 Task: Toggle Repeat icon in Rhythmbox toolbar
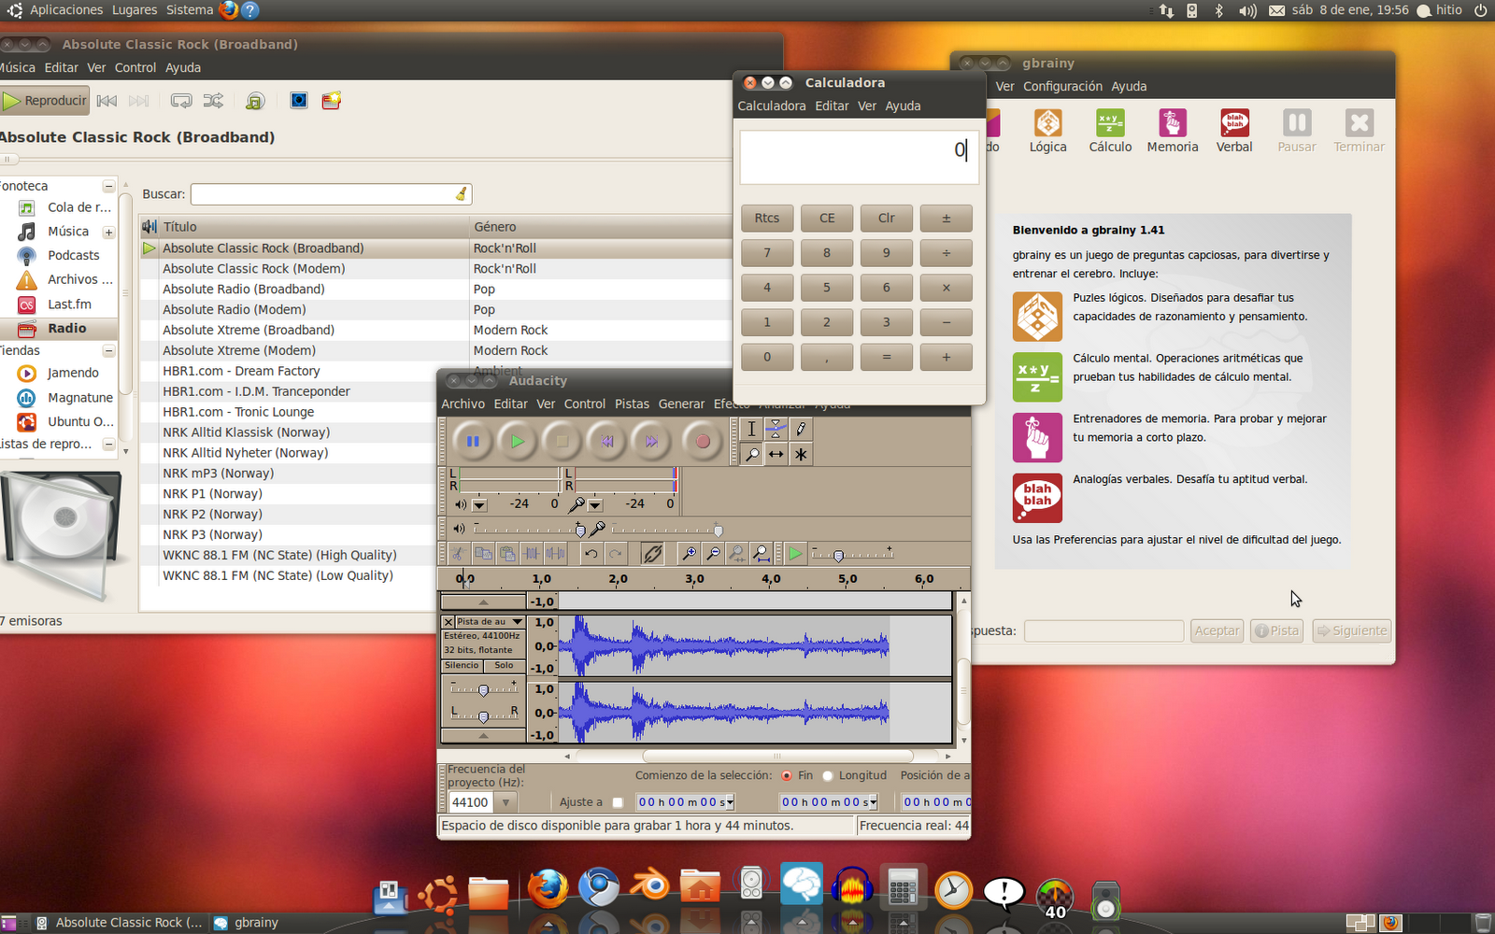click(181, 101)
